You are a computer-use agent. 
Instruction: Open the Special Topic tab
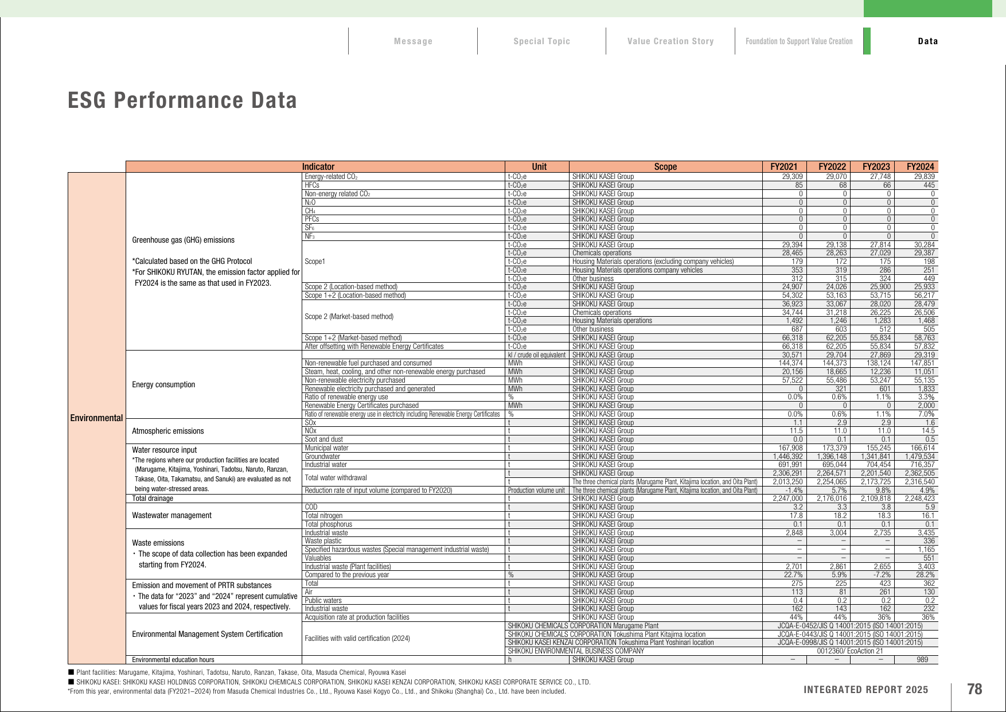click(541, 41)
